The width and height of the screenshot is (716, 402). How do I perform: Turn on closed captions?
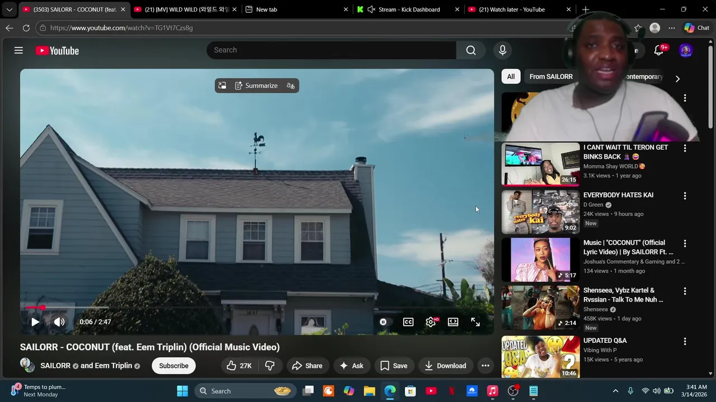click(408, 322)
